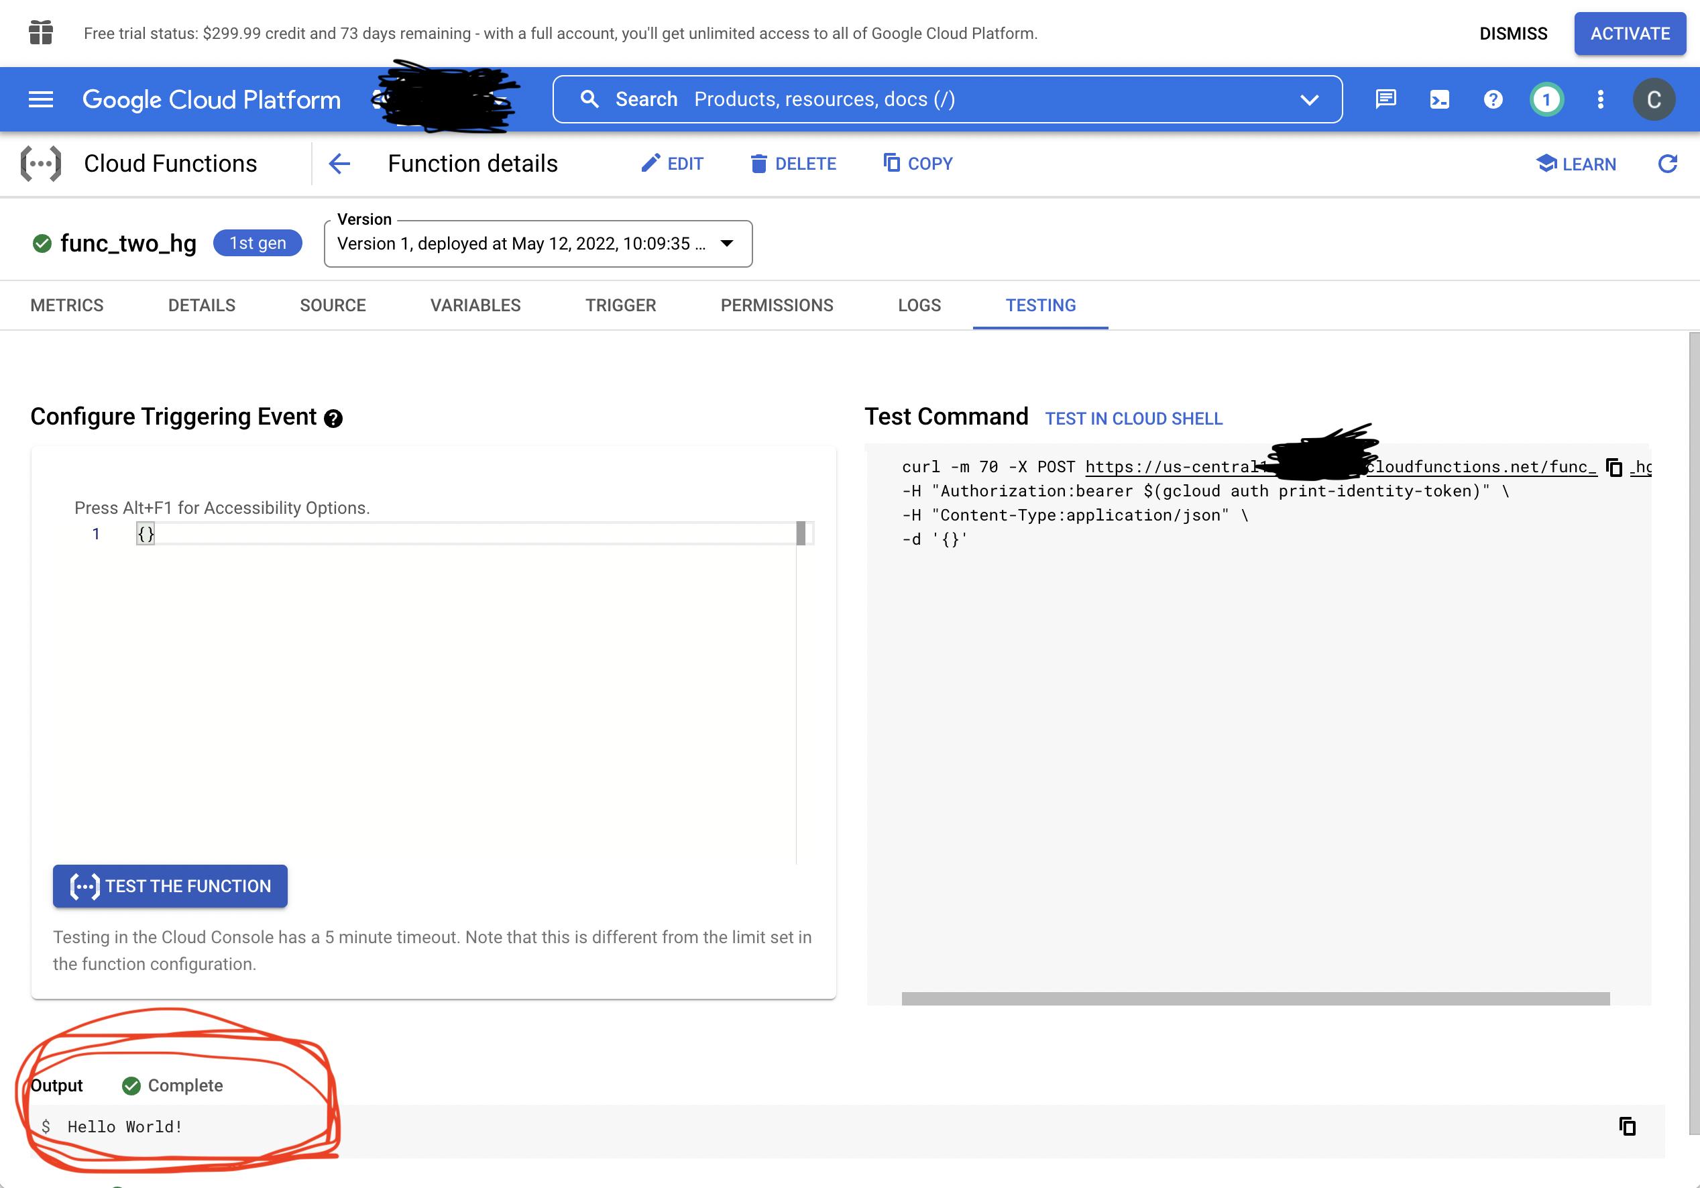Open the send feedback chat icon
The height and width of the screenshot is (1188, 1700).
coord(1385,99)
